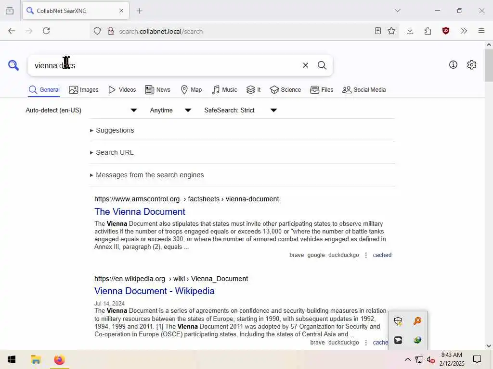The image size is (493, 369).
Task: Switch to Science tab
Action: tap(285, 90)
